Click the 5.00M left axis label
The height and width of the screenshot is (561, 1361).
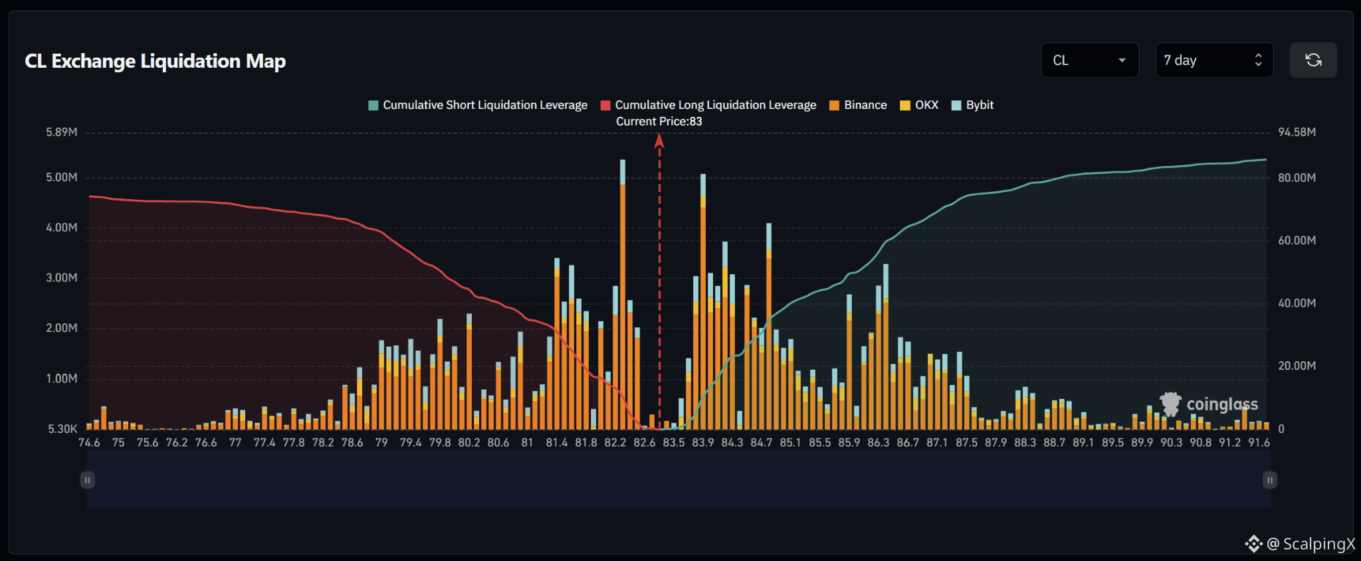coord(62,177)
